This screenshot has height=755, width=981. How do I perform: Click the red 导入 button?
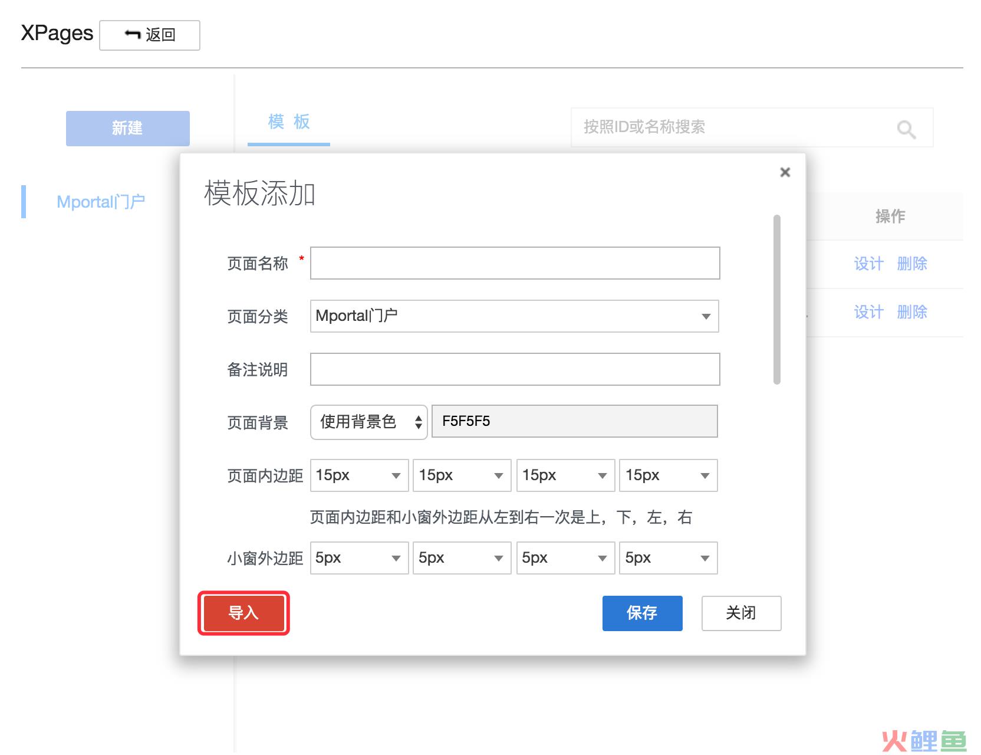coord(243,613)
